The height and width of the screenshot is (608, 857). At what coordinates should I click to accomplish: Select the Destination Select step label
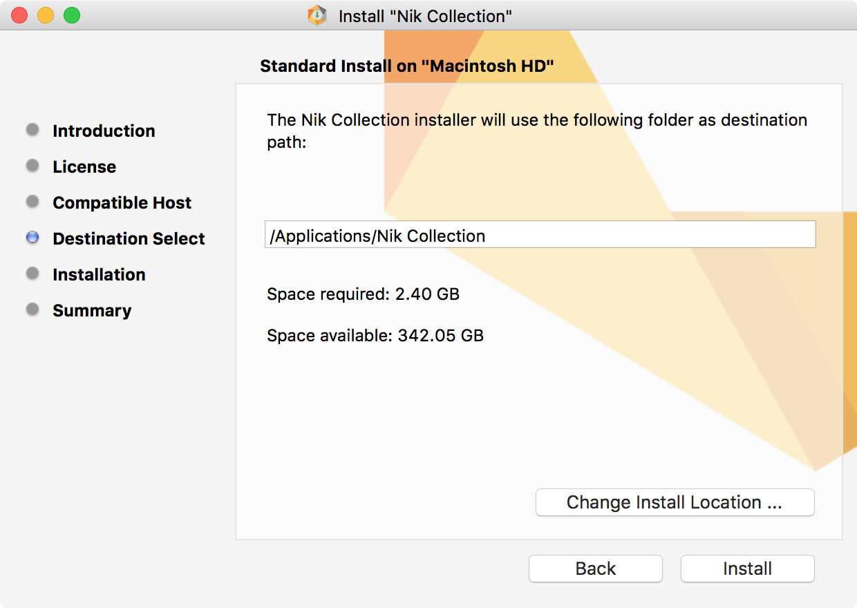[x=129, y=238]
